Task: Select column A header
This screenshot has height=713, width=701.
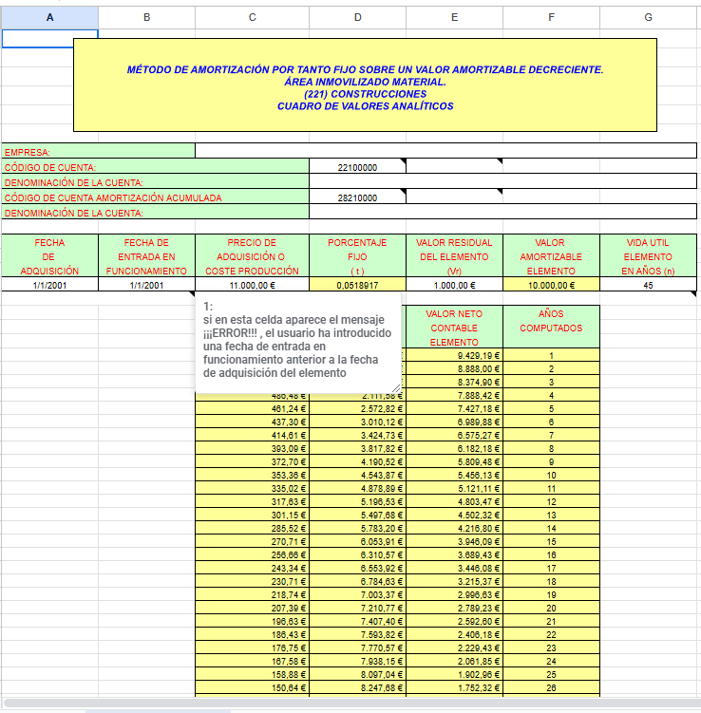Action: (x=49, y=17)
